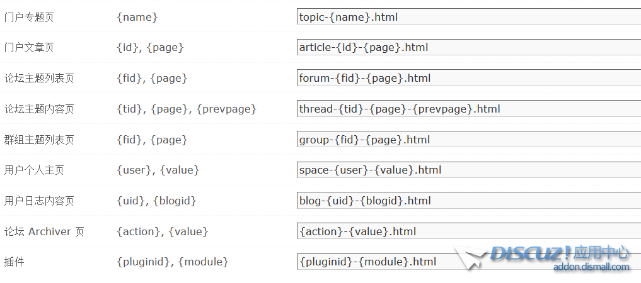641x283 pixels.
Task: Open the addon.dismall.com link
Action: click(591, 267)
